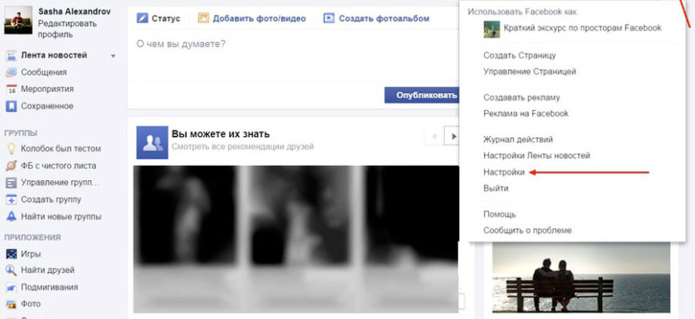Switch to Краткий экскурс по просторам Facebook

point(582,28)
